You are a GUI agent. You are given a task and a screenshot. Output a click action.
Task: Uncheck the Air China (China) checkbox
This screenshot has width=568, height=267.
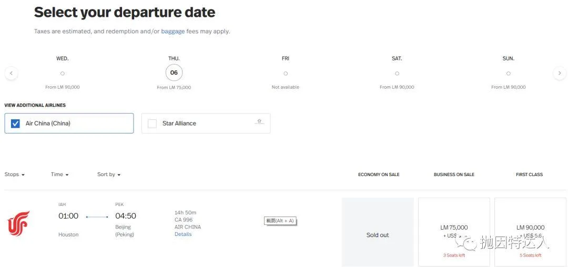(x=15, y=124)
